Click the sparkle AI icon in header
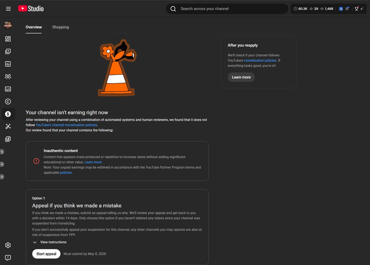 pyautogui.click(x=362, y=9)
